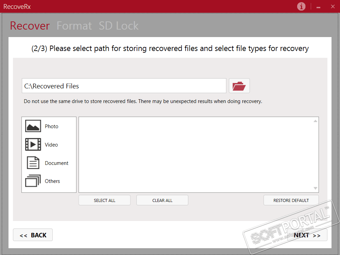
Task: Select the Photo file type icon
Action: (33, 126)
